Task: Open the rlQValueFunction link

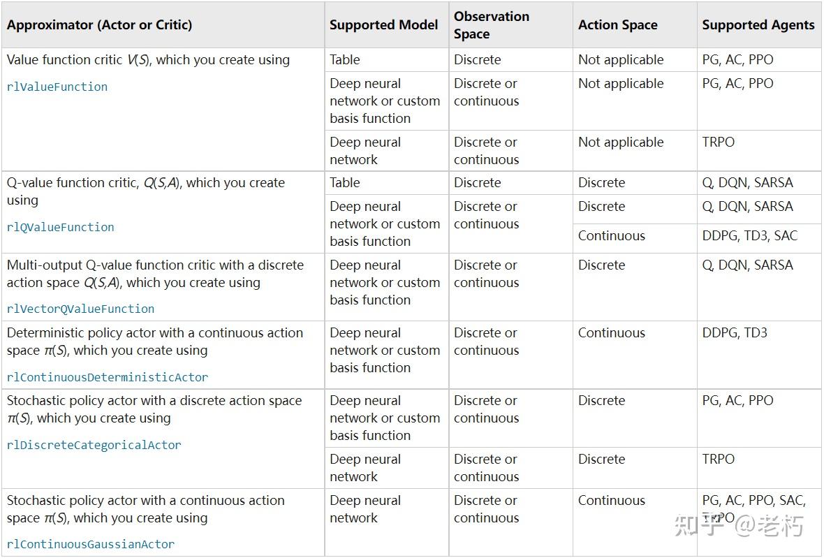Action: coord(61,228)
